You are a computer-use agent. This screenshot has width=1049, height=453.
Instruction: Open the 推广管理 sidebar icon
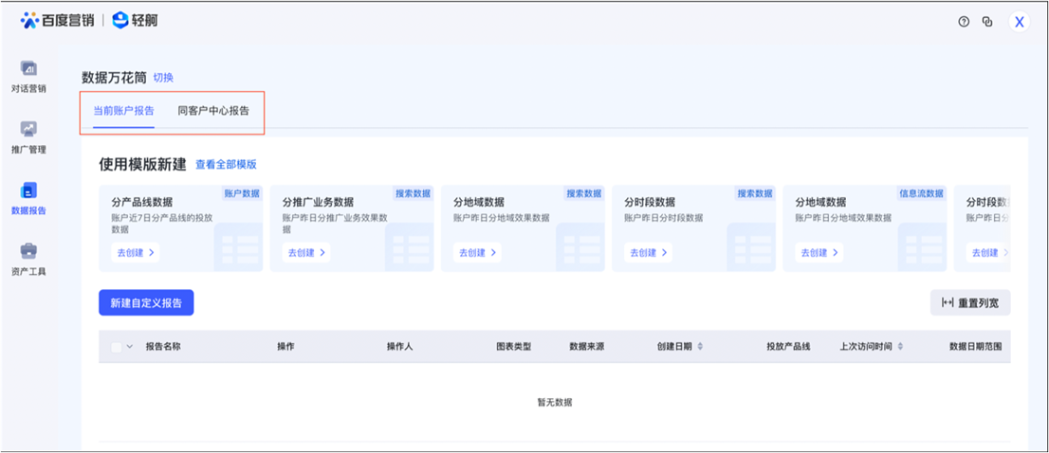[28, 130]
